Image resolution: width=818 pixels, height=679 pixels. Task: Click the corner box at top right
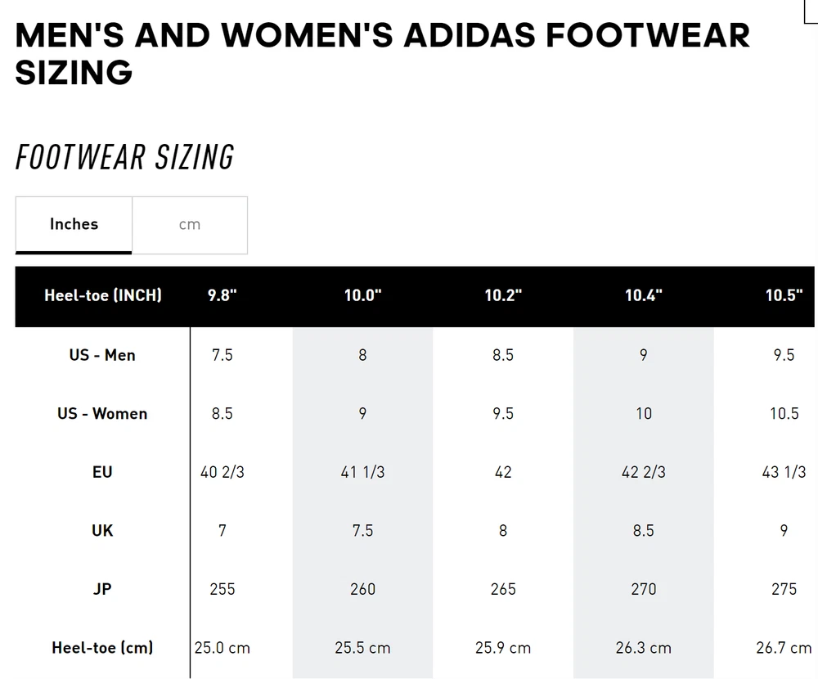tap(810, 10)
